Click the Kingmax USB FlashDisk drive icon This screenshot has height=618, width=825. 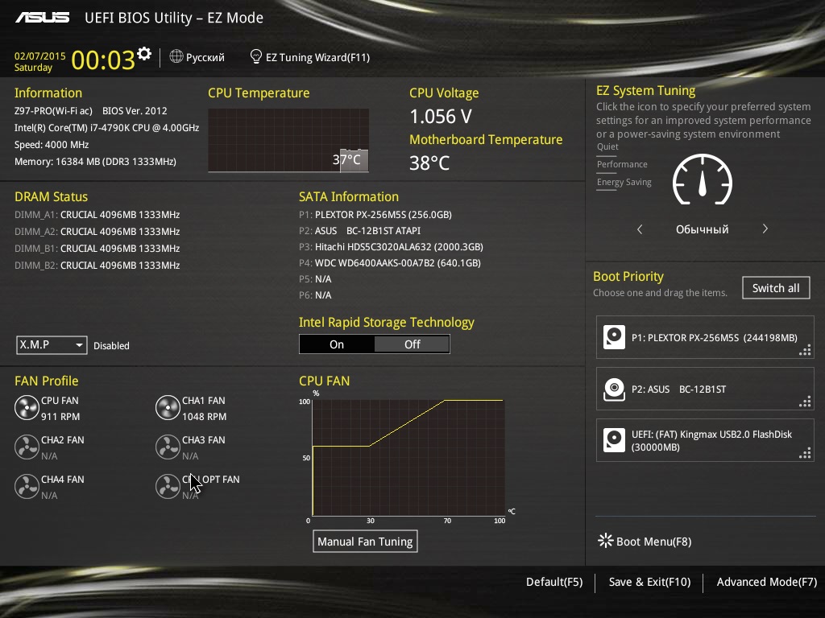click(614, 440)
